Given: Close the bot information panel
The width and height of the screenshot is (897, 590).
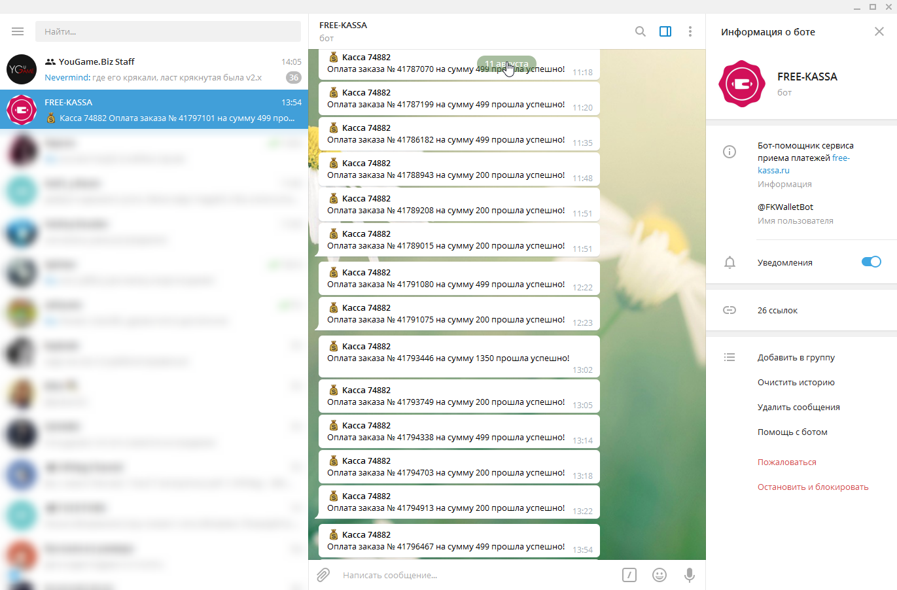Looking at the screenshot, I should click(x=879, y=31).
